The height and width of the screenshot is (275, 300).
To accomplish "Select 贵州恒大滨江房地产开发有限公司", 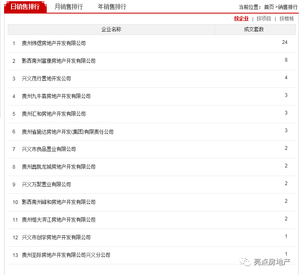I will pos(59,220).
